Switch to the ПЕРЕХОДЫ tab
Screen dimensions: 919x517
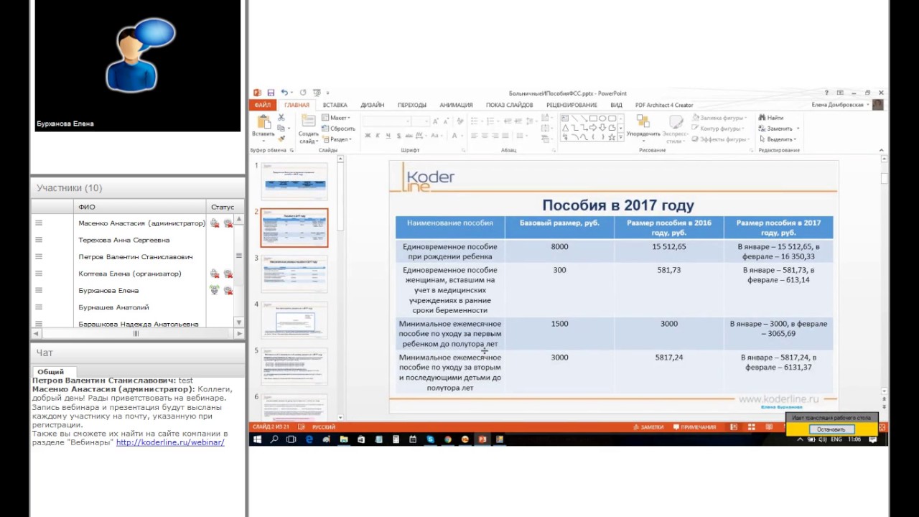coord(412,105)
